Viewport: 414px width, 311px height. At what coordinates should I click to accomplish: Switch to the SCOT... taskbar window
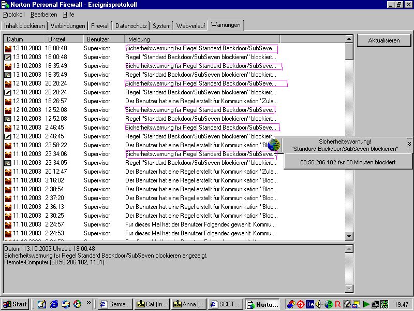coord(226,304)
